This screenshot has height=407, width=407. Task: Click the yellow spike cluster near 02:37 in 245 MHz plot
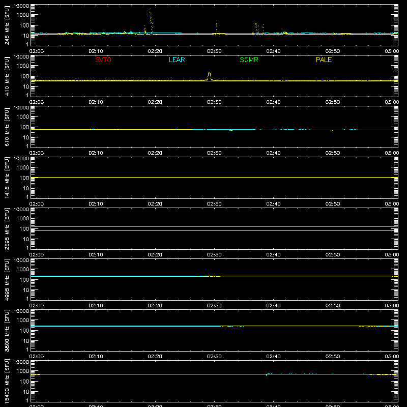(256, 28)
